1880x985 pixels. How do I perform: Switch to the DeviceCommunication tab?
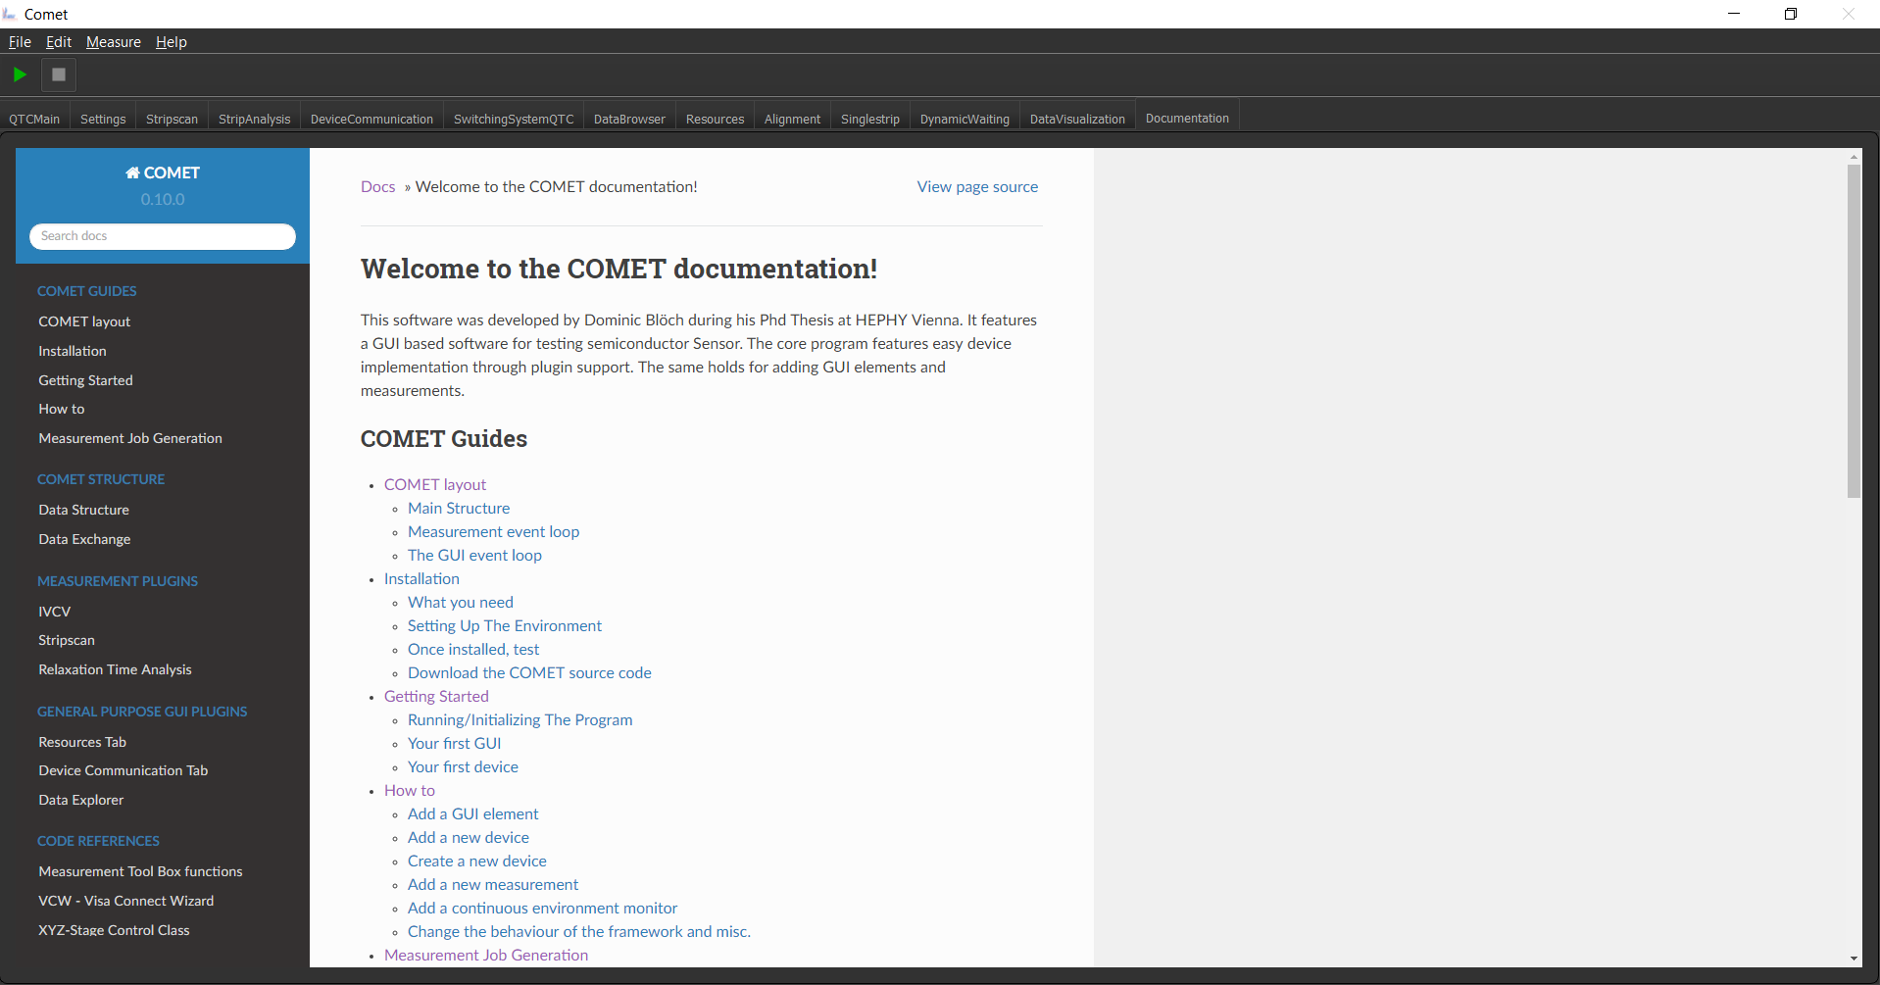click(371, 119)
